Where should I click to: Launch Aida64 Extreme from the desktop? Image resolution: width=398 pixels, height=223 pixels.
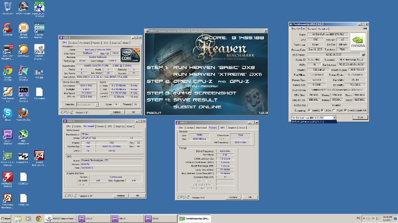coord(39,158)
